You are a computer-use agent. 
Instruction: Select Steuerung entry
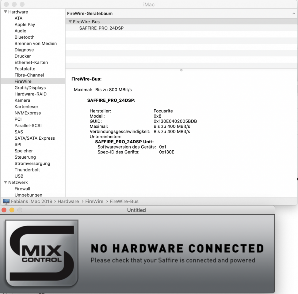25,157
